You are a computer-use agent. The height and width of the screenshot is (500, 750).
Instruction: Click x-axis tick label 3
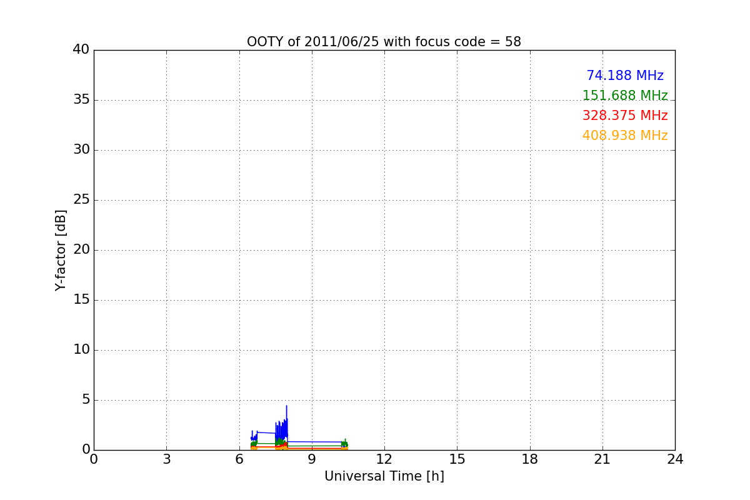pos(166,459)
